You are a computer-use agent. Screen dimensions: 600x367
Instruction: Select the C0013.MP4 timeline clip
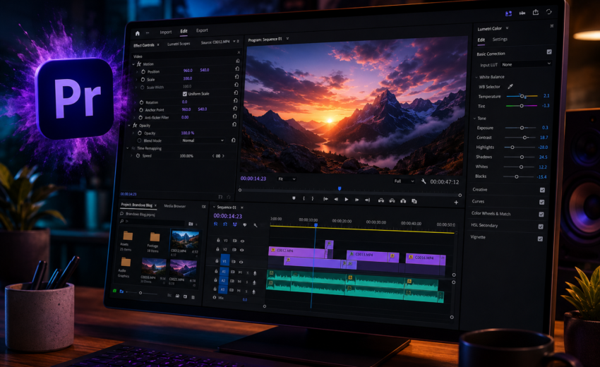[368, 255]
